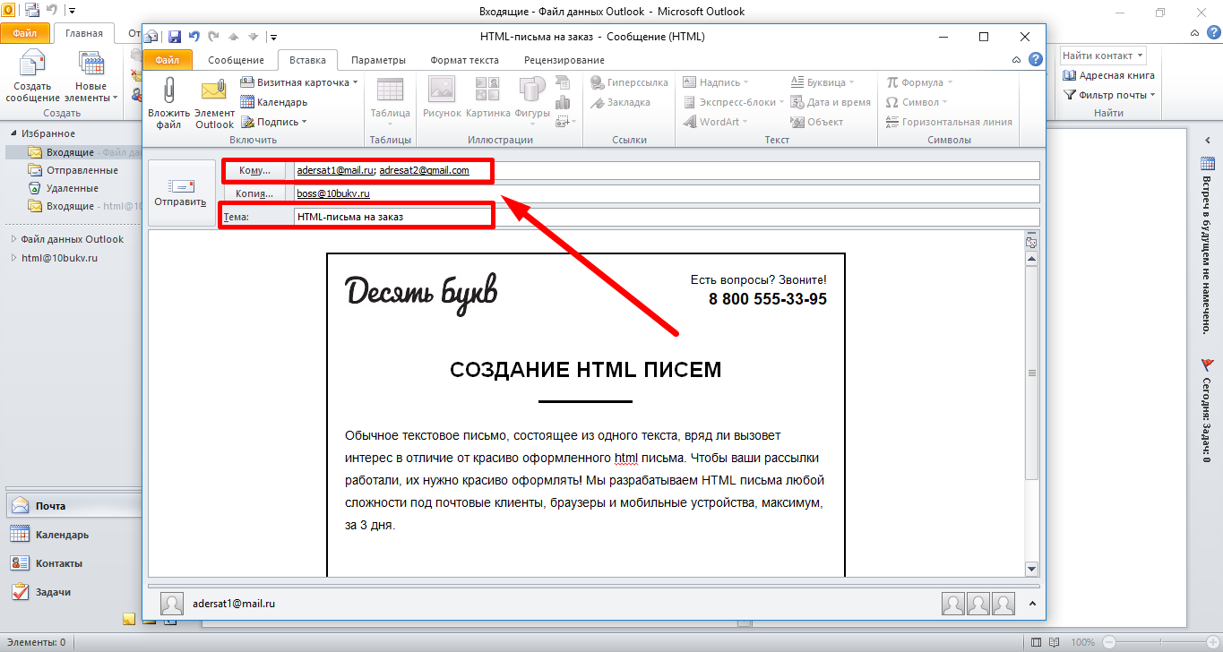Click the Outlook Item envelope icon

[214, 102]
